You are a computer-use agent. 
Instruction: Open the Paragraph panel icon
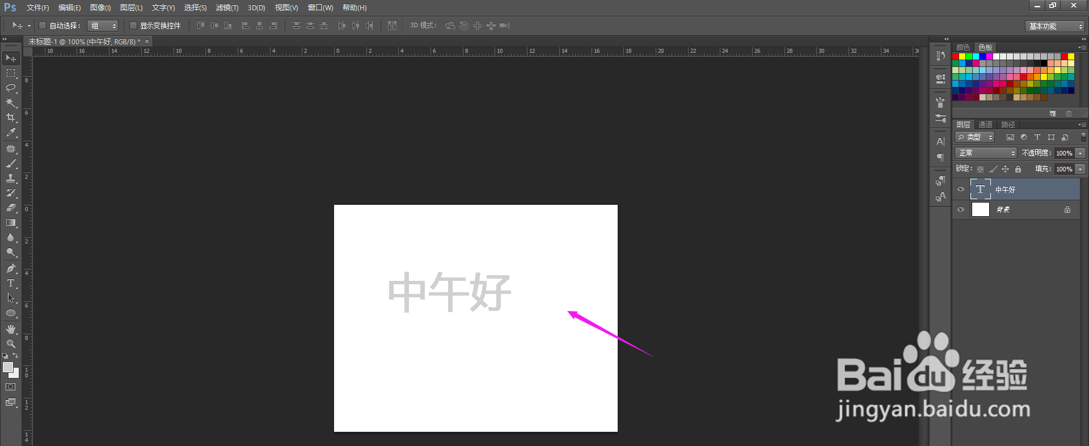940,157
